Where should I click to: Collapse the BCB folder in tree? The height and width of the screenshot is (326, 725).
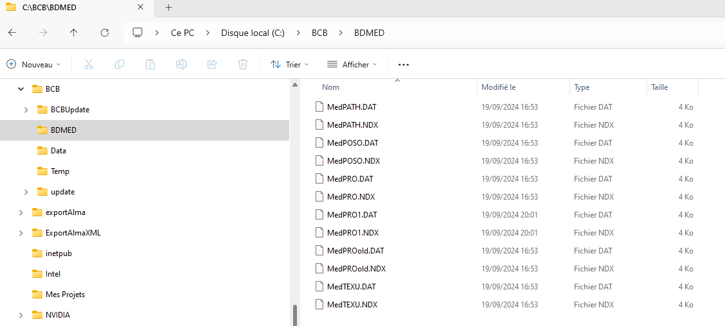pyautogui.click(x=21, y=89)
